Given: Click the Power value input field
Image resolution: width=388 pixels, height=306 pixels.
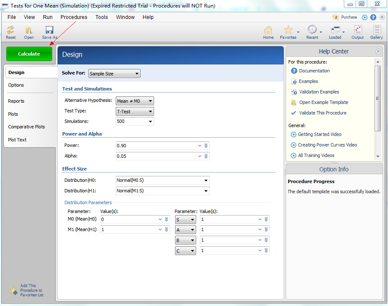Looking at the screenshot, I should point(156,146).
